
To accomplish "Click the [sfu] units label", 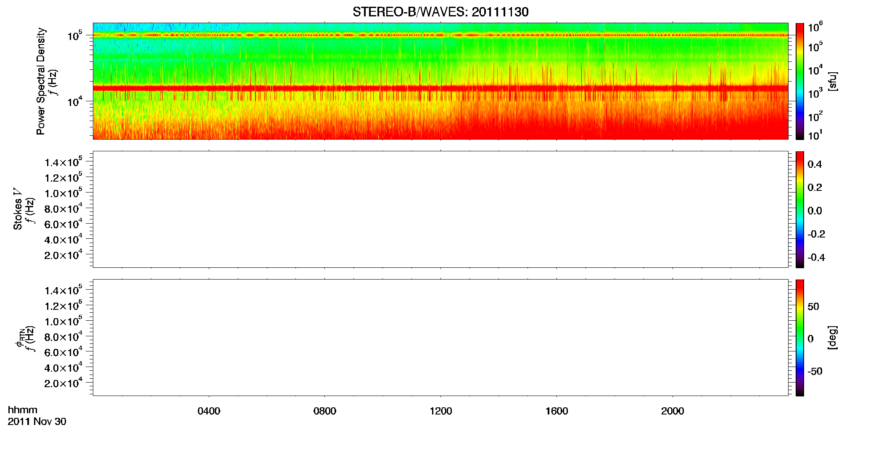I will coord(832,81).
